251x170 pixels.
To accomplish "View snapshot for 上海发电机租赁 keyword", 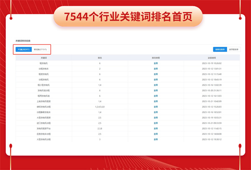I will click(x=156, y=101).
